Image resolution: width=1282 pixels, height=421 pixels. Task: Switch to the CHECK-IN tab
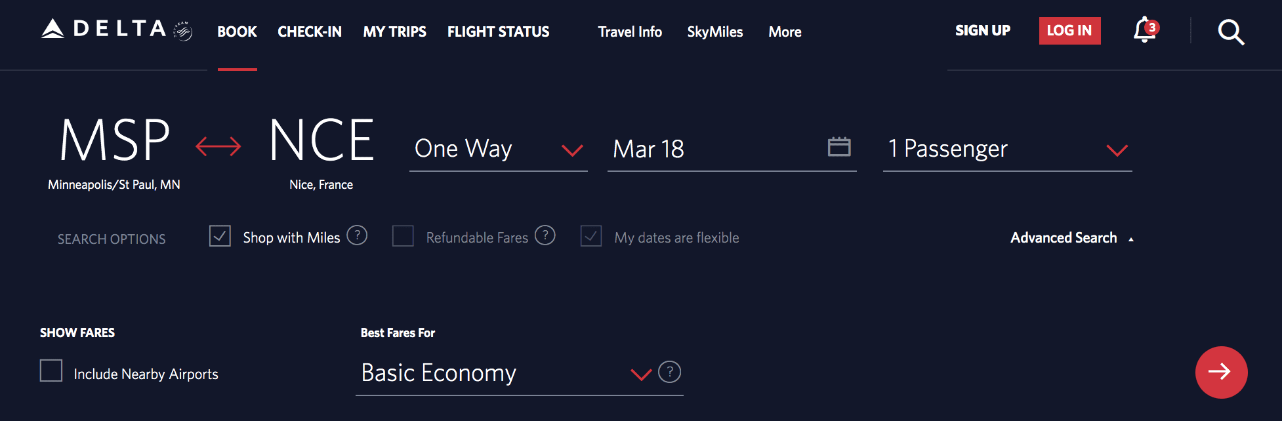(309, 31)
